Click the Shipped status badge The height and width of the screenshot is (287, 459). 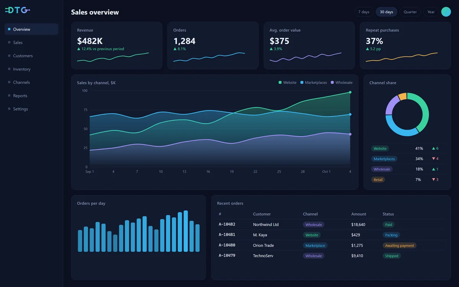392,256
